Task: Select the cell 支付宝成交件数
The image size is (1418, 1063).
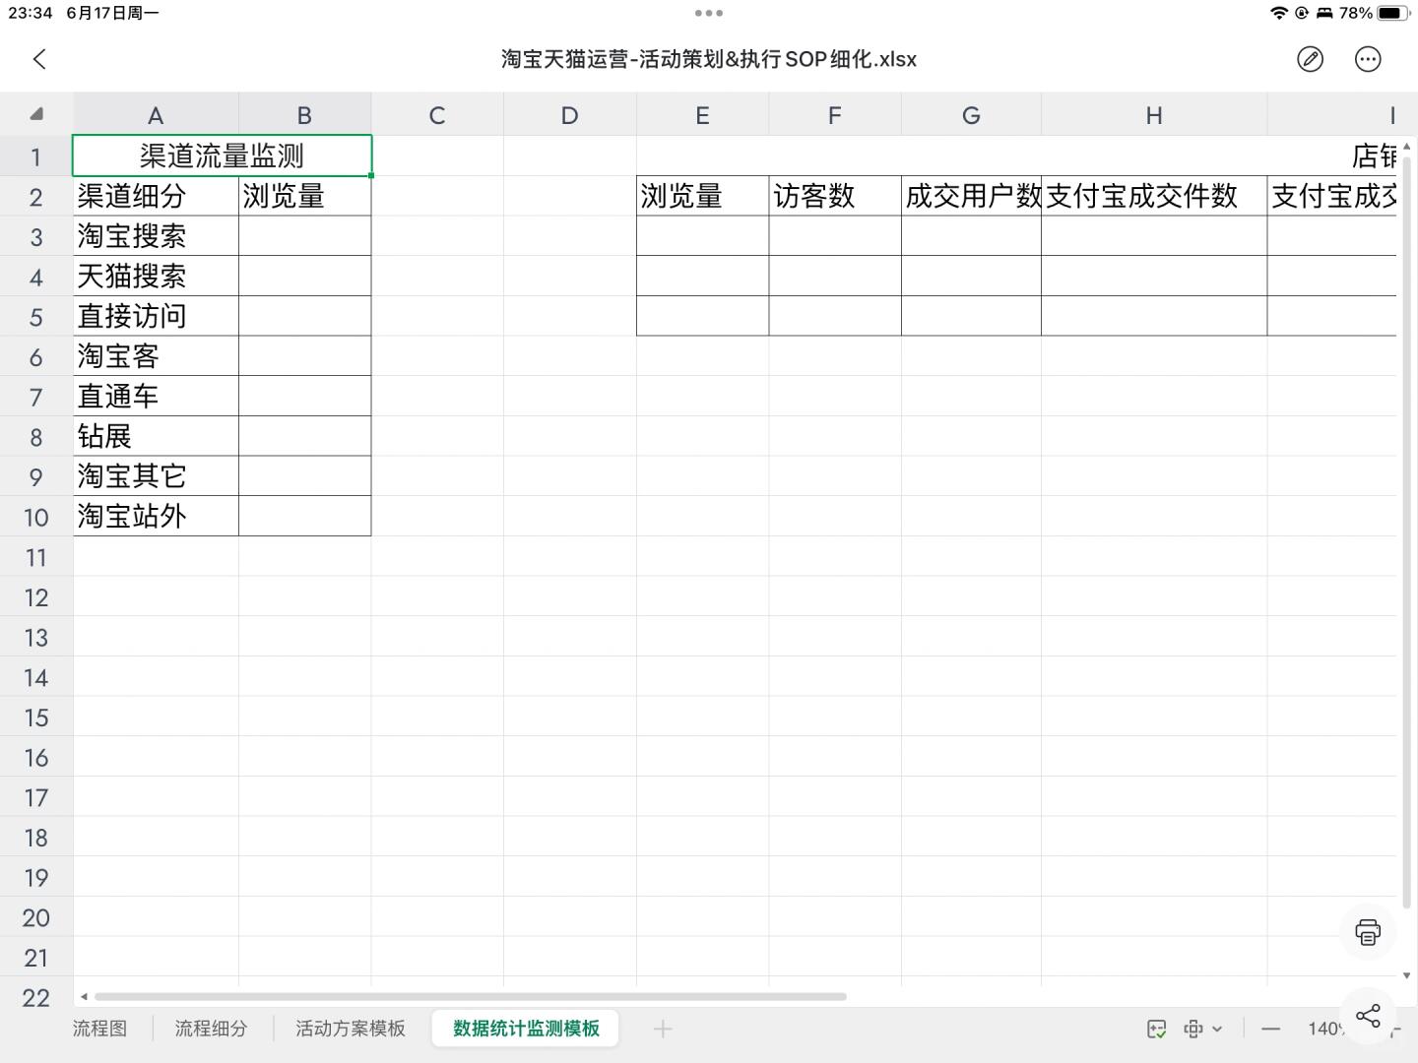Action: coord(1154,196)
